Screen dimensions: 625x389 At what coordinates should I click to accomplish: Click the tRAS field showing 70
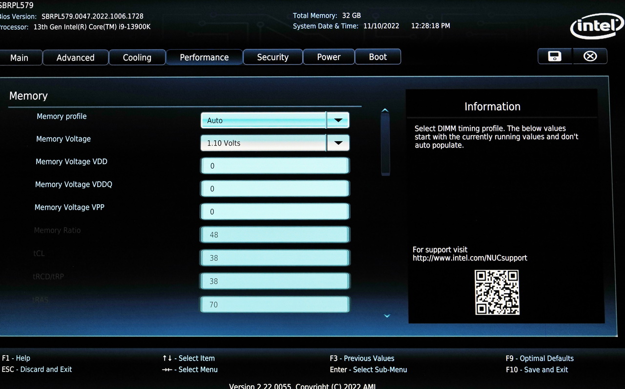pos(275,304)
